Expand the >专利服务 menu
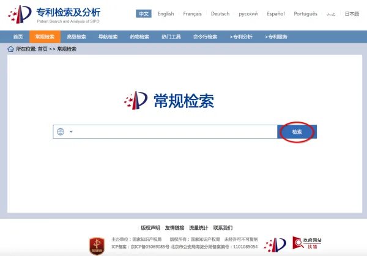Screen dimensions: 367x256 coord(276,37)
